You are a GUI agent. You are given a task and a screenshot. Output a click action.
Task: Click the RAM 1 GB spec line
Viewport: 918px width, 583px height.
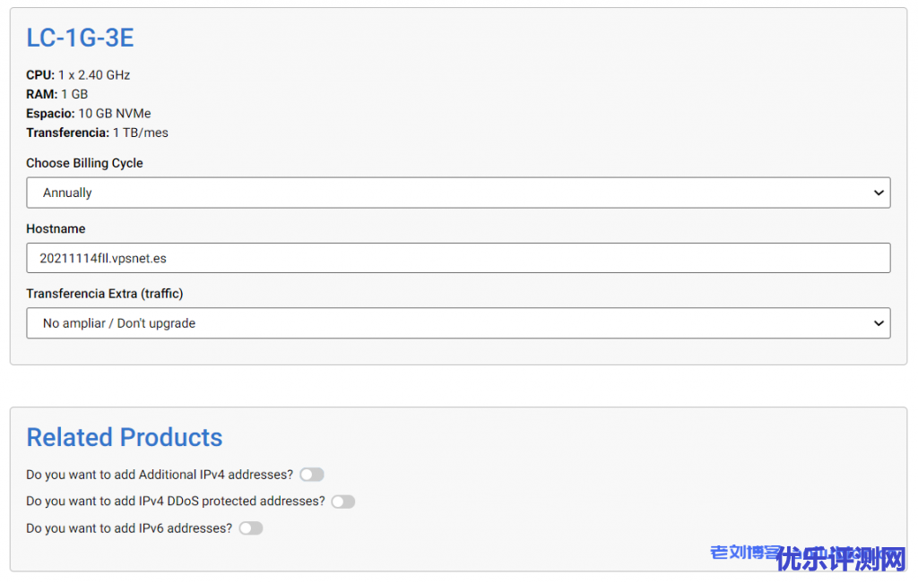[56, 94]
